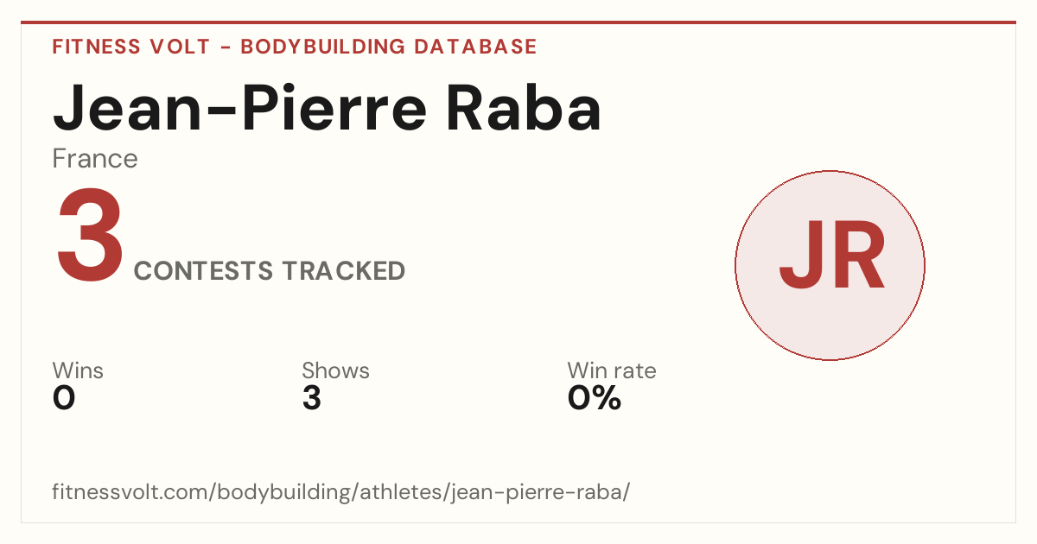The height and width of the screenshot is (544, 1037).
Task: Select the Wins value 0
Action: tap(64, 399)
